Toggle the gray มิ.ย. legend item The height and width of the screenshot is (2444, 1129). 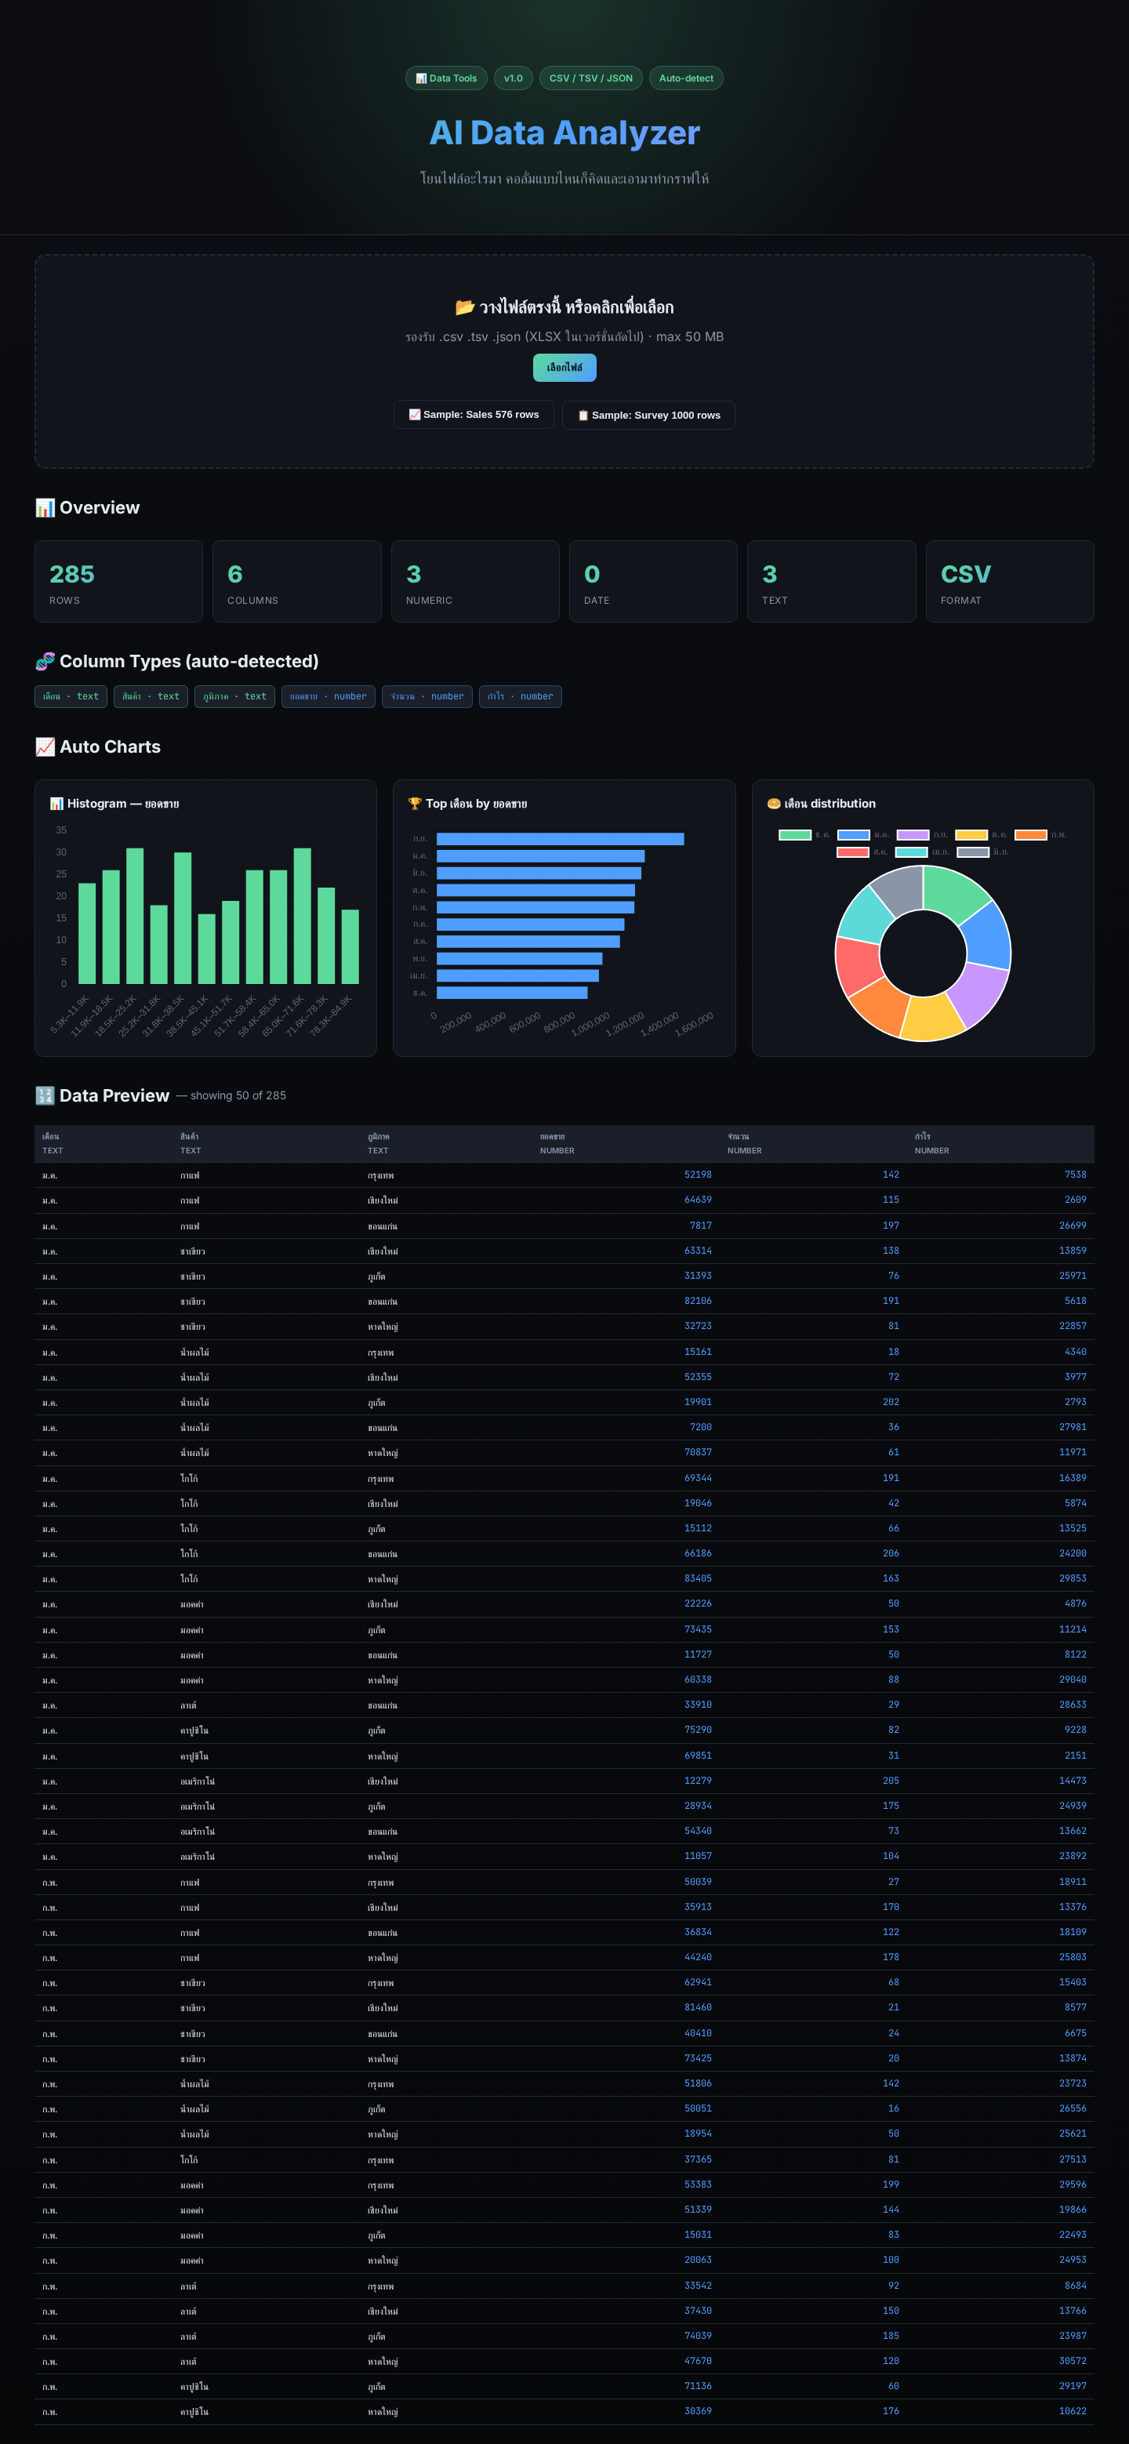(x=983, y=852)
